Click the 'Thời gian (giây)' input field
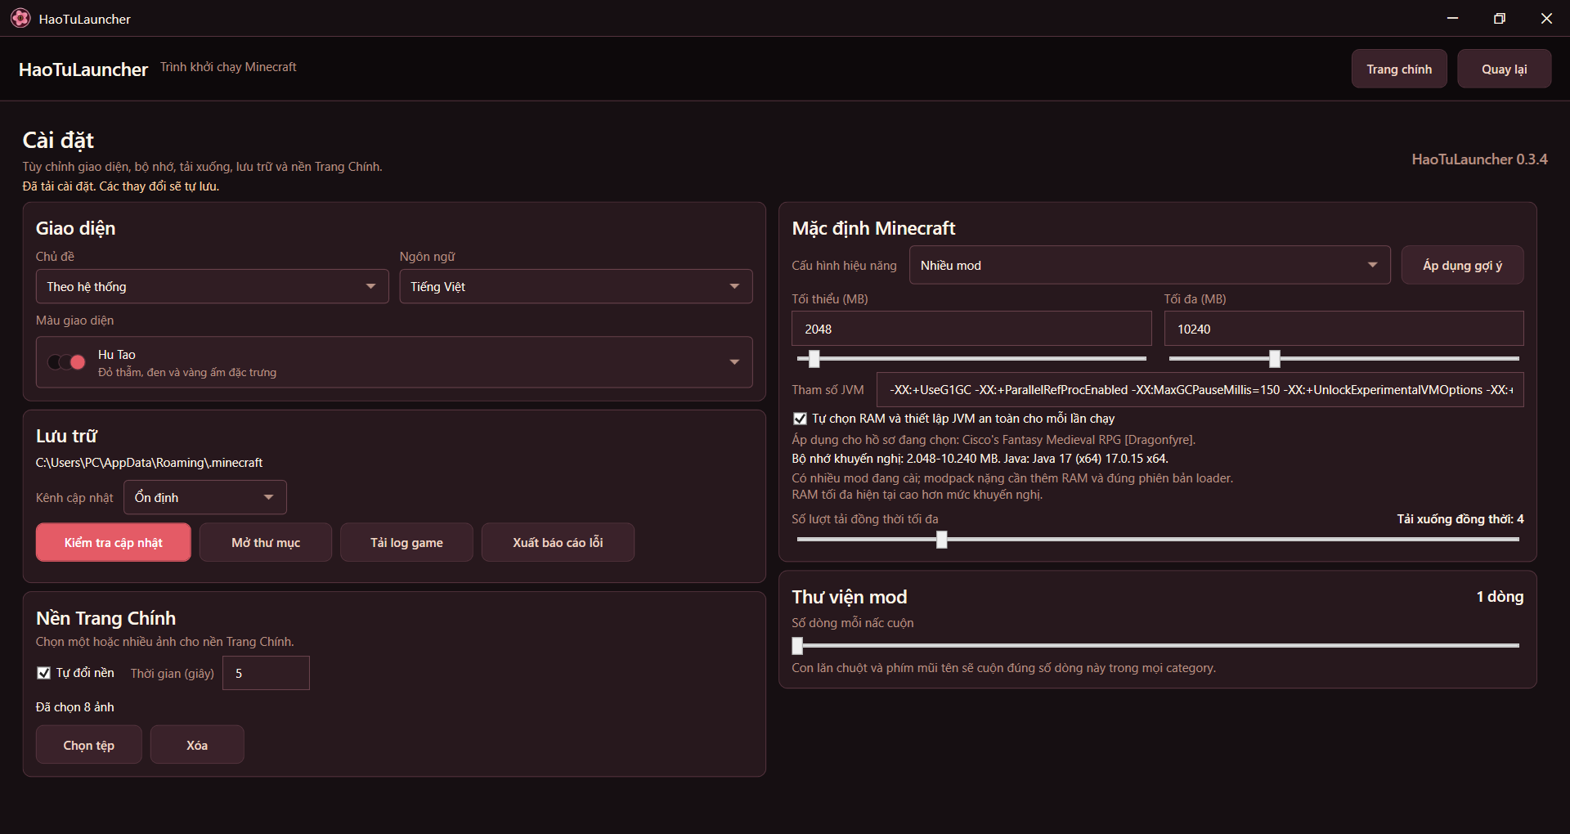 (x=266, y=673)
